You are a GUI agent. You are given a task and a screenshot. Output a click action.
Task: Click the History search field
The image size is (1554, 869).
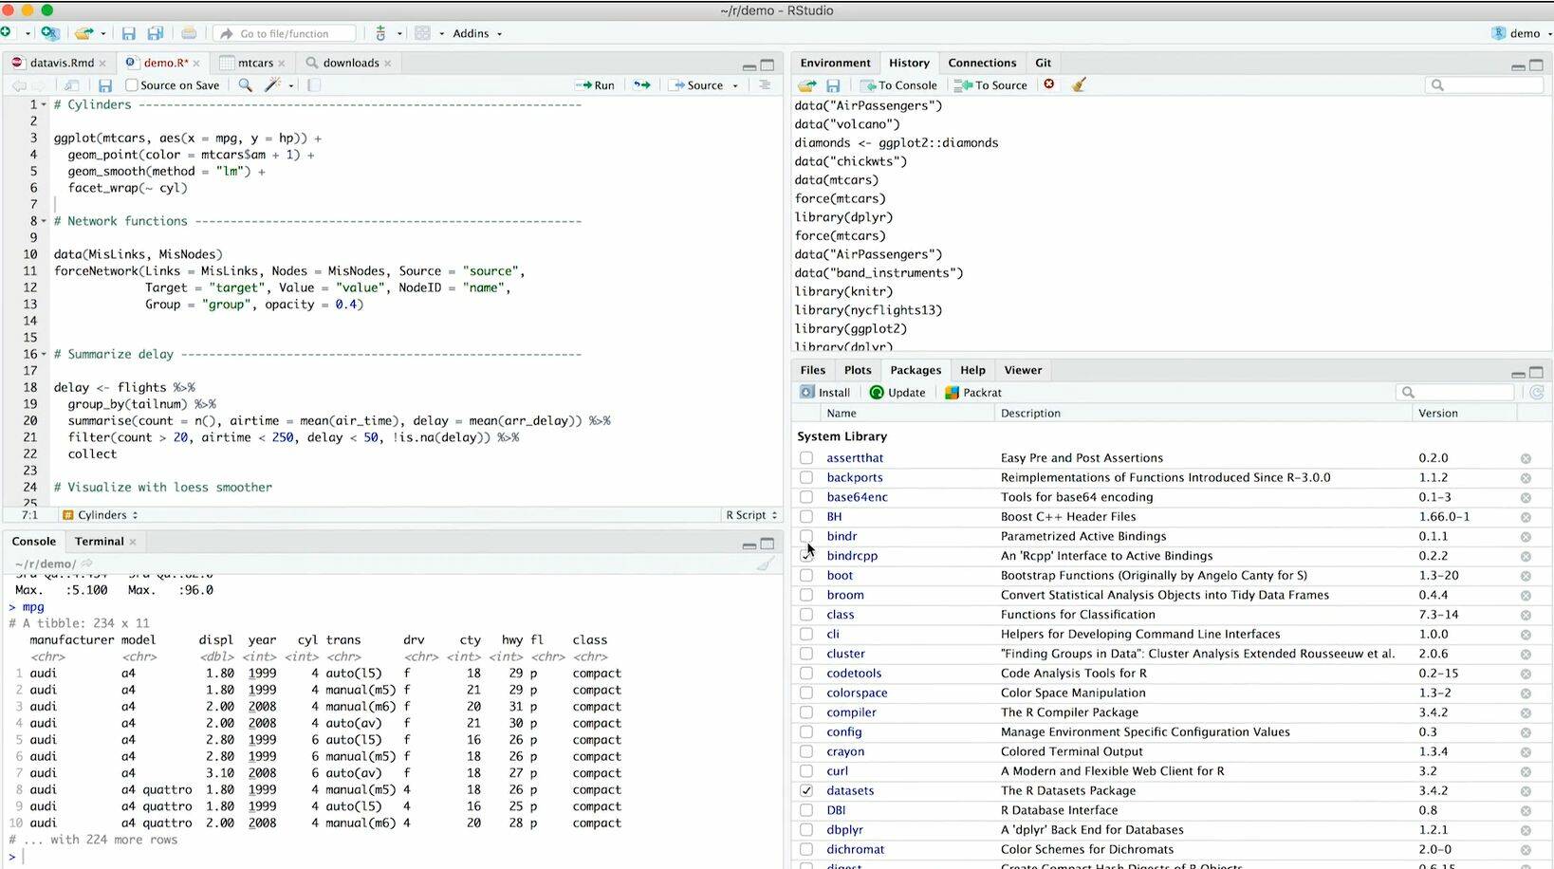1485,85
